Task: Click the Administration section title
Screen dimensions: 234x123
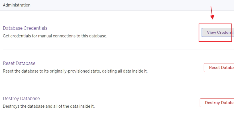Action: (x=17, y=5)
